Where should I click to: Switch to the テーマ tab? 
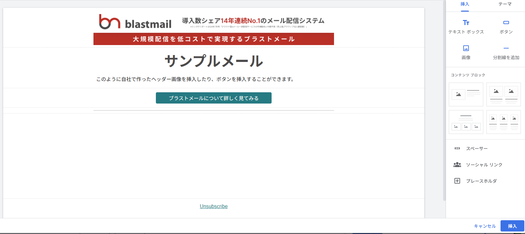click(x=505, y=4)
